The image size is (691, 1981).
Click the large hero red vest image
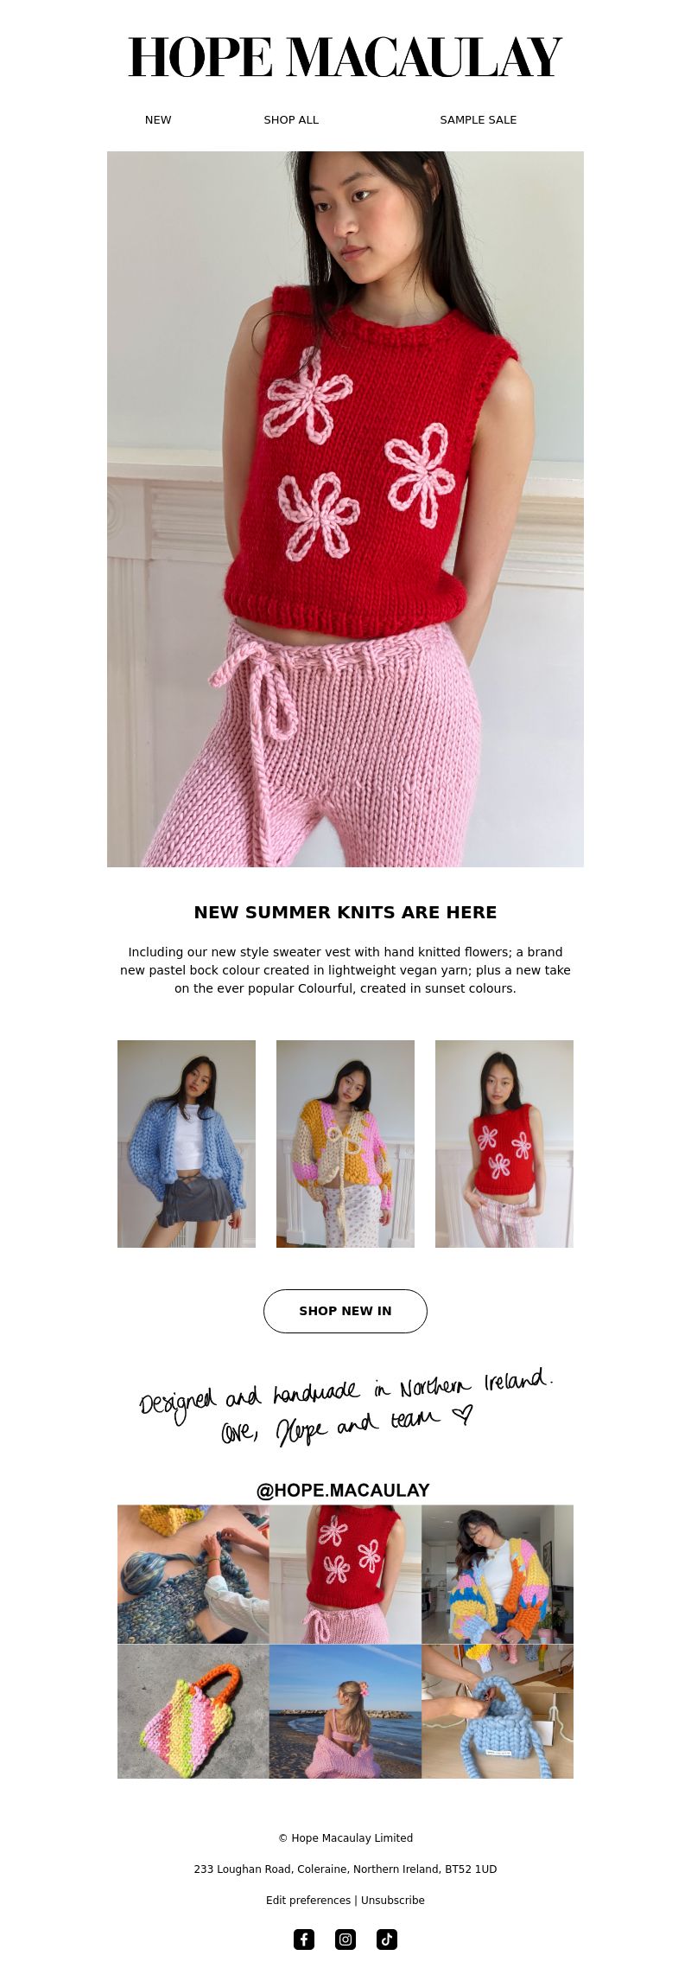(x=345, y=509)
